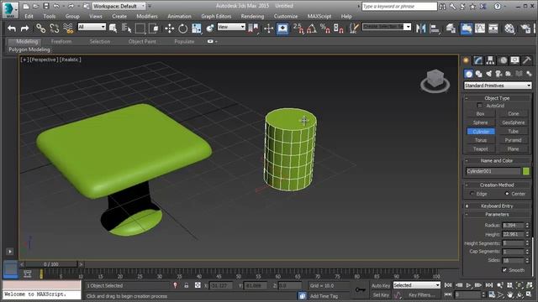
Task: Toggle Auto Key animation mode
Action: [x=381, y=285]
